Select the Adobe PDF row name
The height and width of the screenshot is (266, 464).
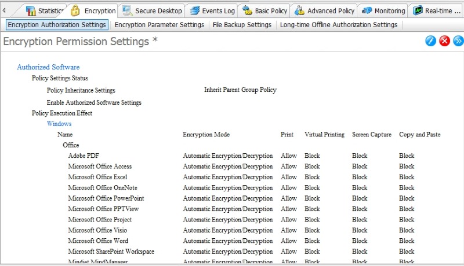pyautogui.click(x=84, y=156)
